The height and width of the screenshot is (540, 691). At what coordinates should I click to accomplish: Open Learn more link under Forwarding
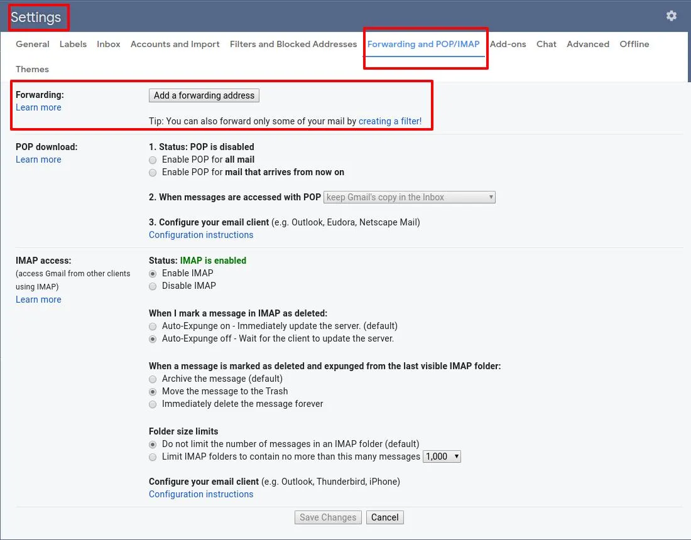38,107
